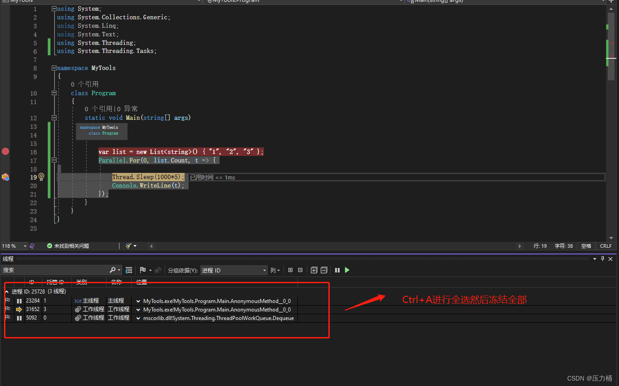Viewport: 619px width, 386px height.
Task: Open the flag button dropdown arrow
Action: tap(150, 270)
